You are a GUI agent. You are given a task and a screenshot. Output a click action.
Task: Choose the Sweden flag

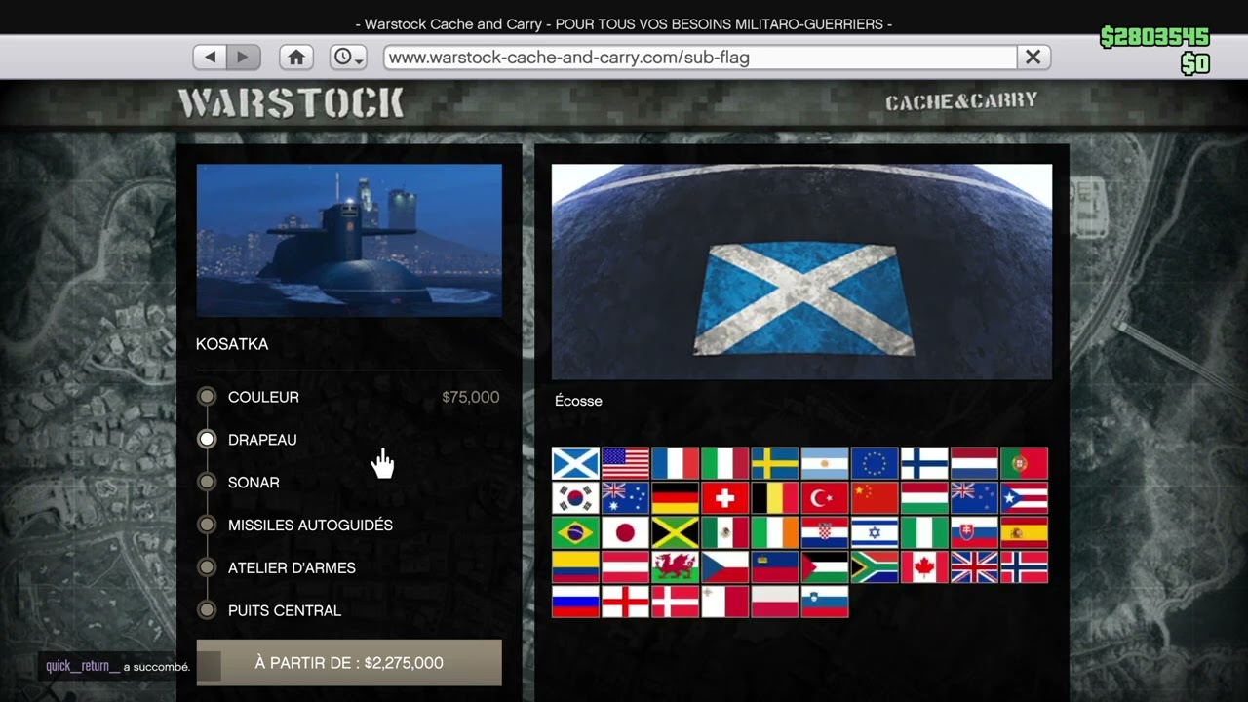pos(774,463)
